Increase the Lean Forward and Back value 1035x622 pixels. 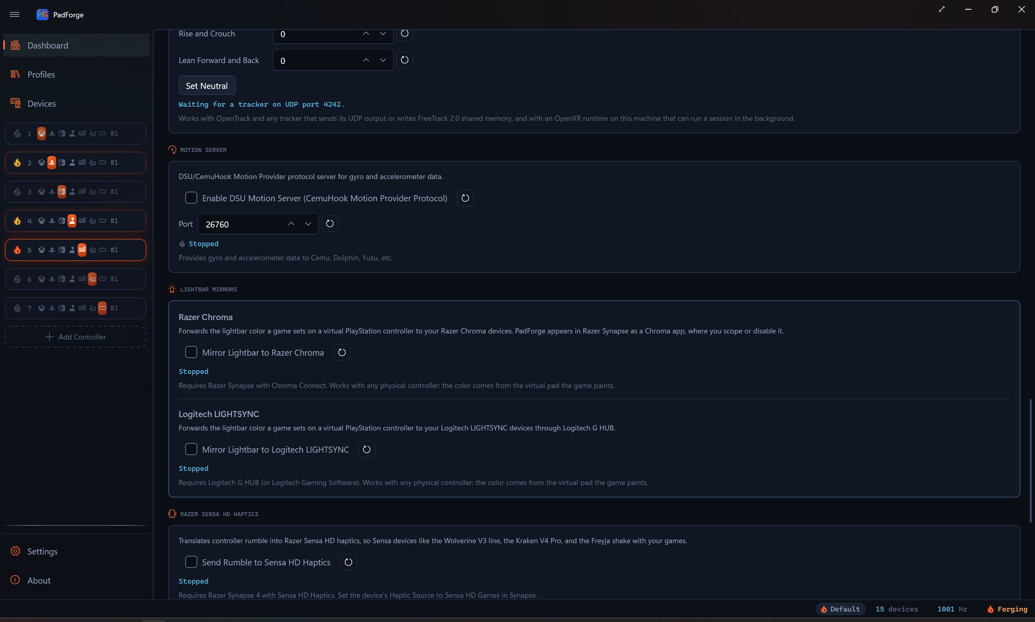(366, 60)
